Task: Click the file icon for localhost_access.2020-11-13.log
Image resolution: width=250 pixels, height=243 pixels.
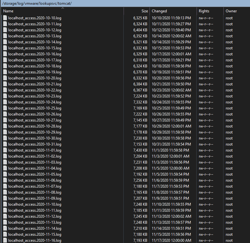Action: [5, 222]
